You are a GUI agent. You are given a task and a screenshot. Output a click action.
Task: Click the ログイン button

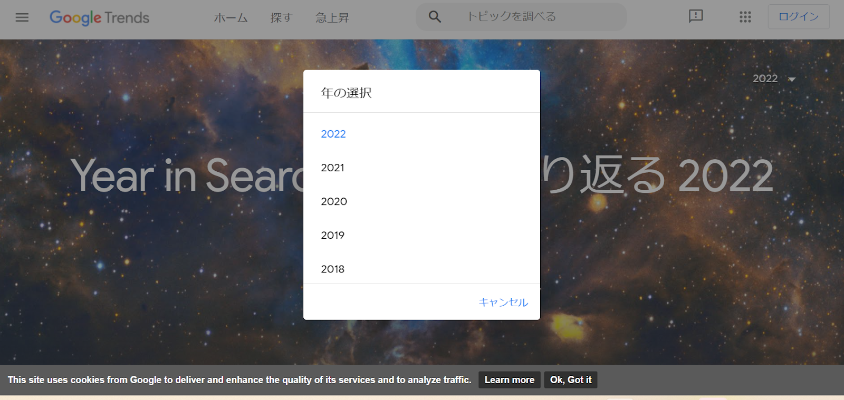click(x=799, y=17)
